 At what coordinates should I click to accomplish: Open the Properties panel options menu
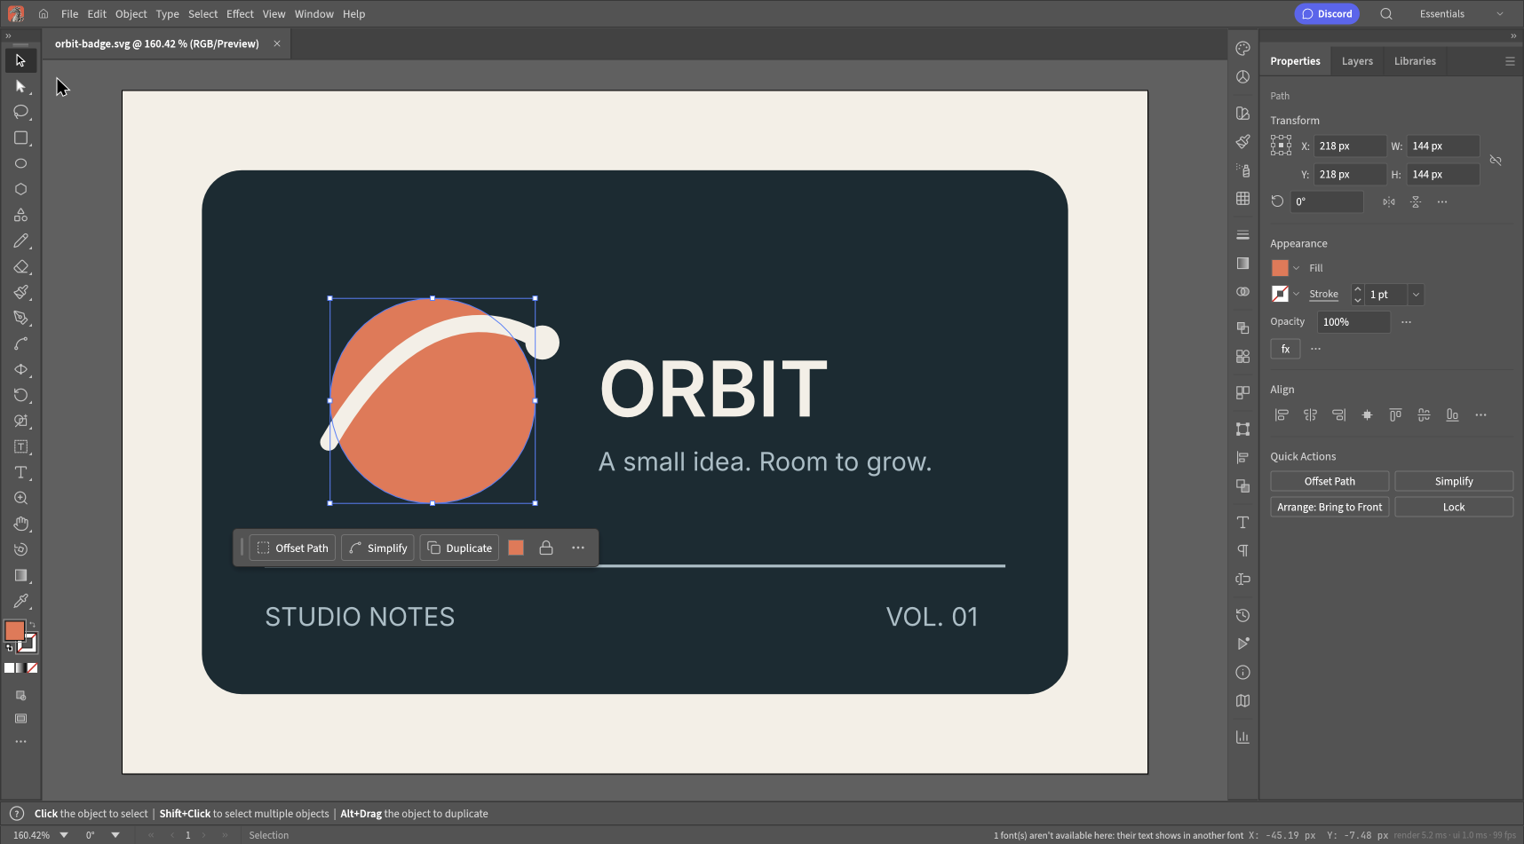tap(1510, 61)
